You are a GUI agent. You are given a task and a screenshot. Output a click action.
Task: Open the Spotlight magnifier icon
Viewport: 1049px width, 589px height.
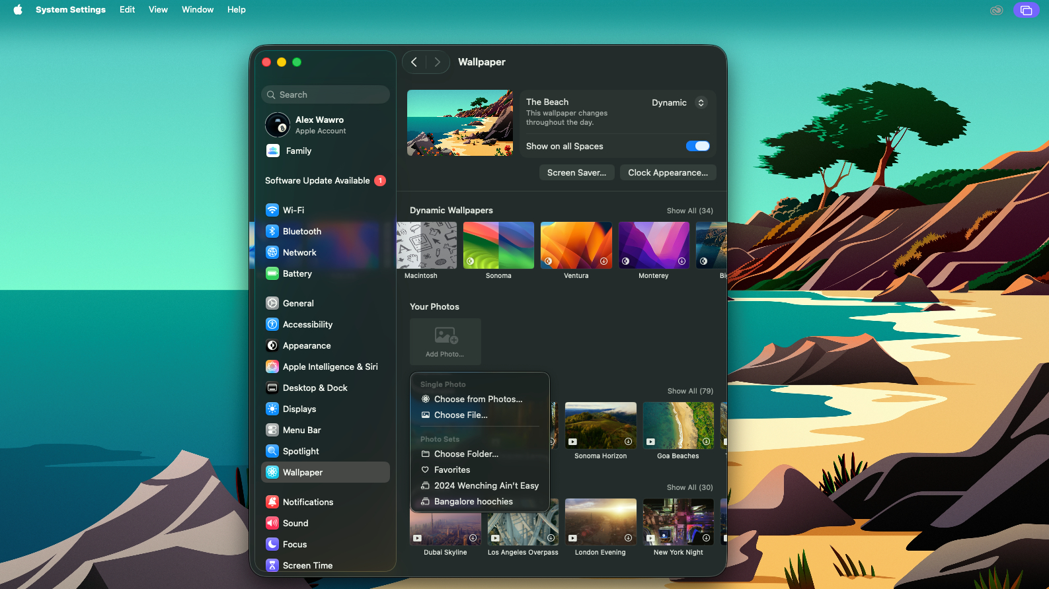click(272, 451)
